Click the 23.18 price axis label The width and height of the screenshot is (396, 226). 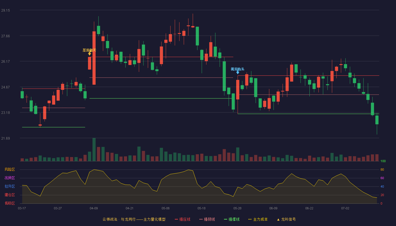(5, 112)
